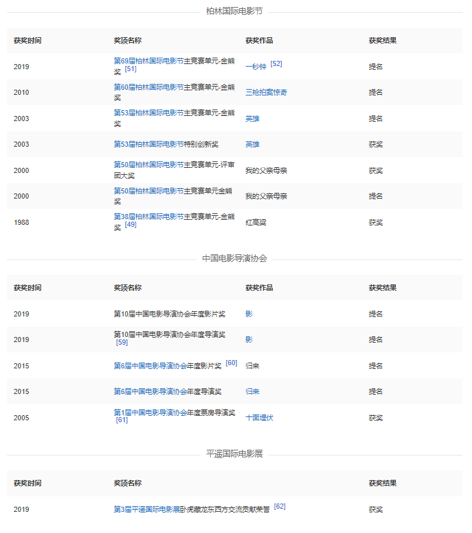Click 英雄 in the 特别创新奖 row
Image resolution: width=472 pixels, height=533 pixels.
tap(252, 145)
